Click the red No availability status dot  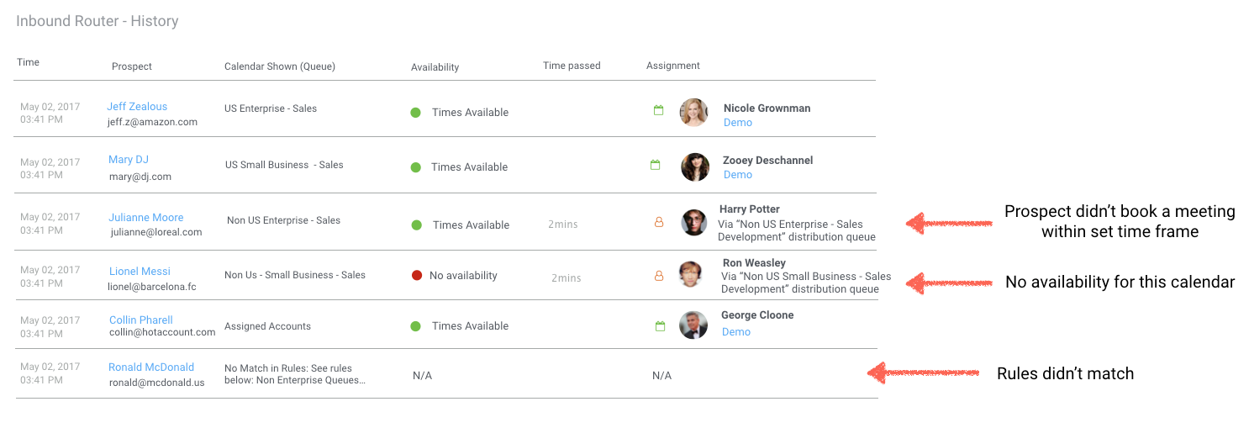point(417,276)
